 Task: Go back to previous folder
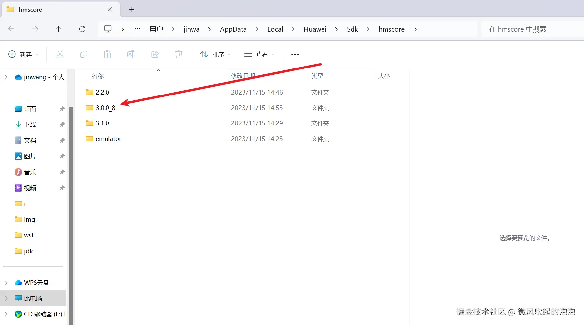point(11,29)
